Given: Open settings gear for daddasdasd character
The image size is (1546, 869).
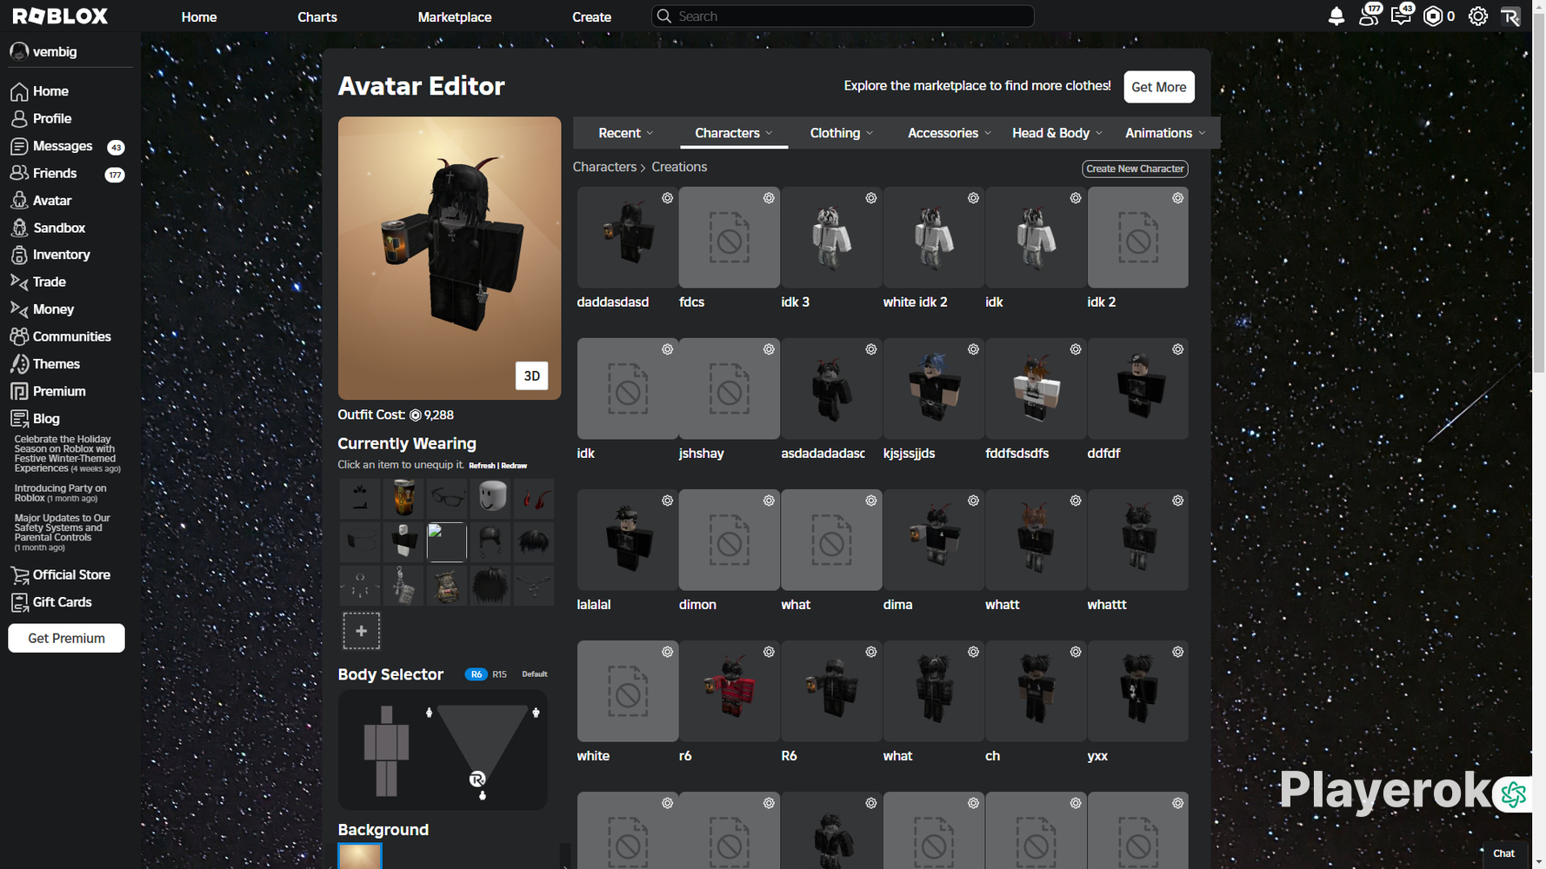Looking at the screenshot, I should (667, 198).
